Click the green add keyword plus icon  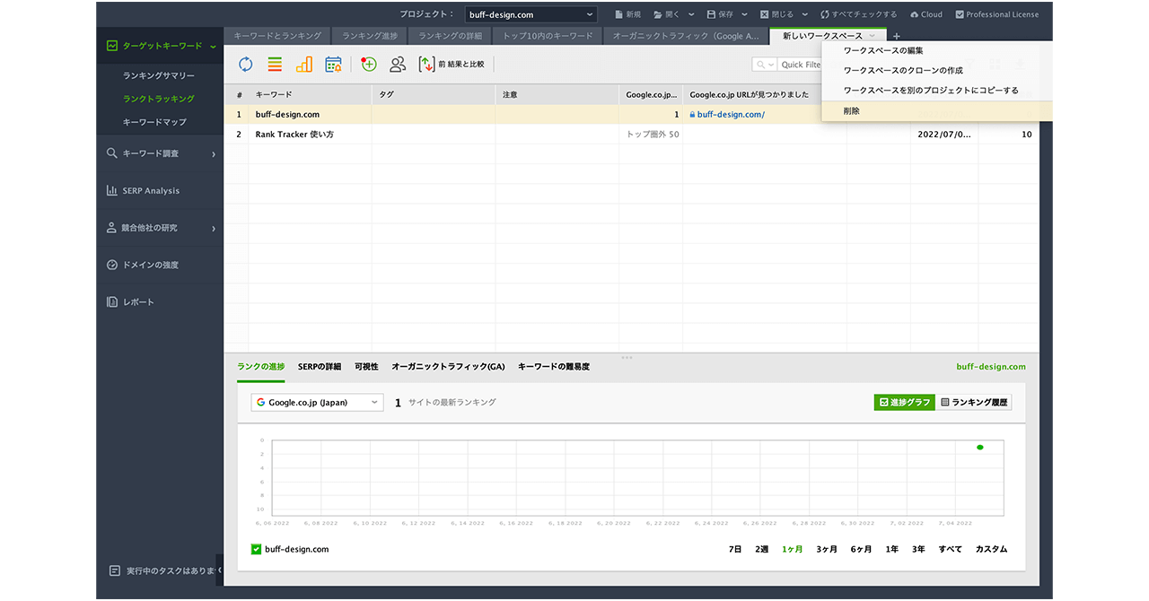pos(368,65)
